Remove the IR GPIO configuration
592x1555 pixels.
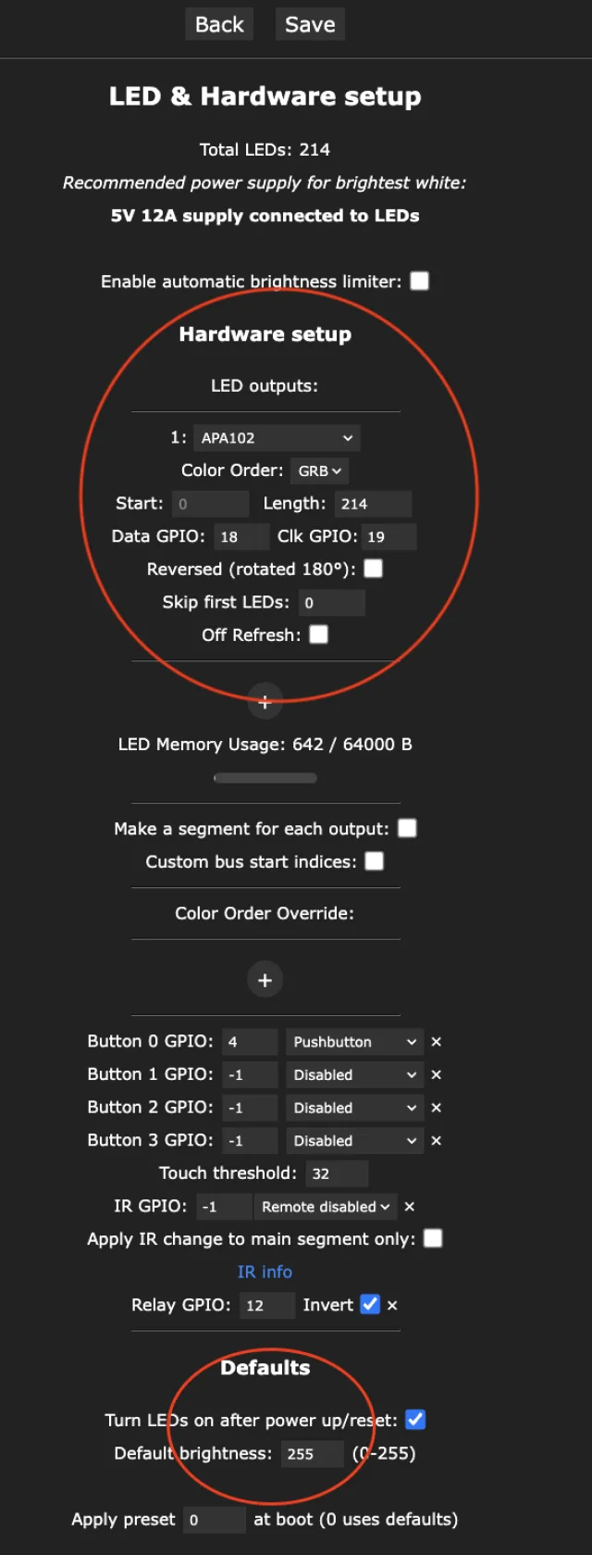[x=409, y=1206]
